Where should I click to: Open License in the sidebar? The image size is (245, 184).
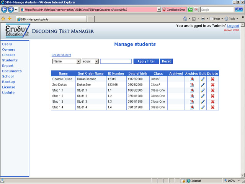point(8,87)
